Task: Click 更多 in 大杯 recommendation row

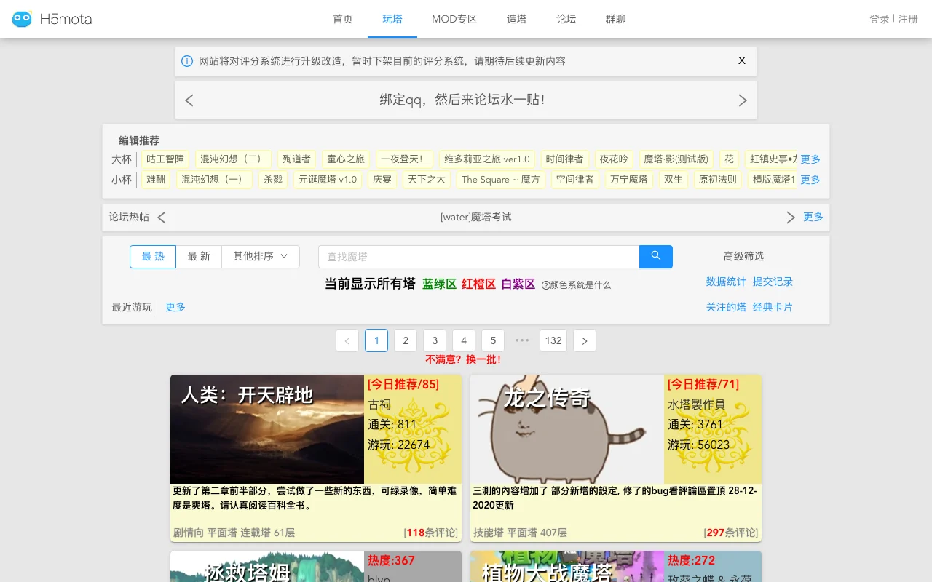Action: [x=810, y=159]
